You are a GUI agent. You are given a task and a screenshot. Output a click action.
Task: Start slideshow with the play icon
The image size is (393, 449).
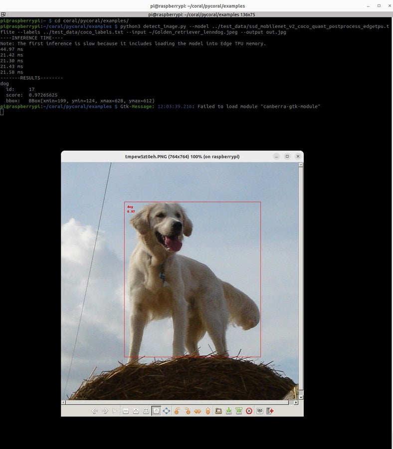click(x=115, y=411)
